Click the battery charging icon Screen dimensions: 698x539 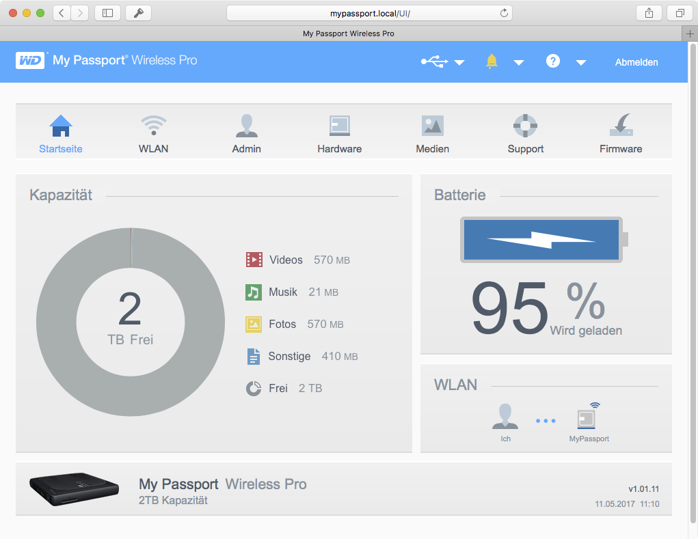tap(544, 240)
